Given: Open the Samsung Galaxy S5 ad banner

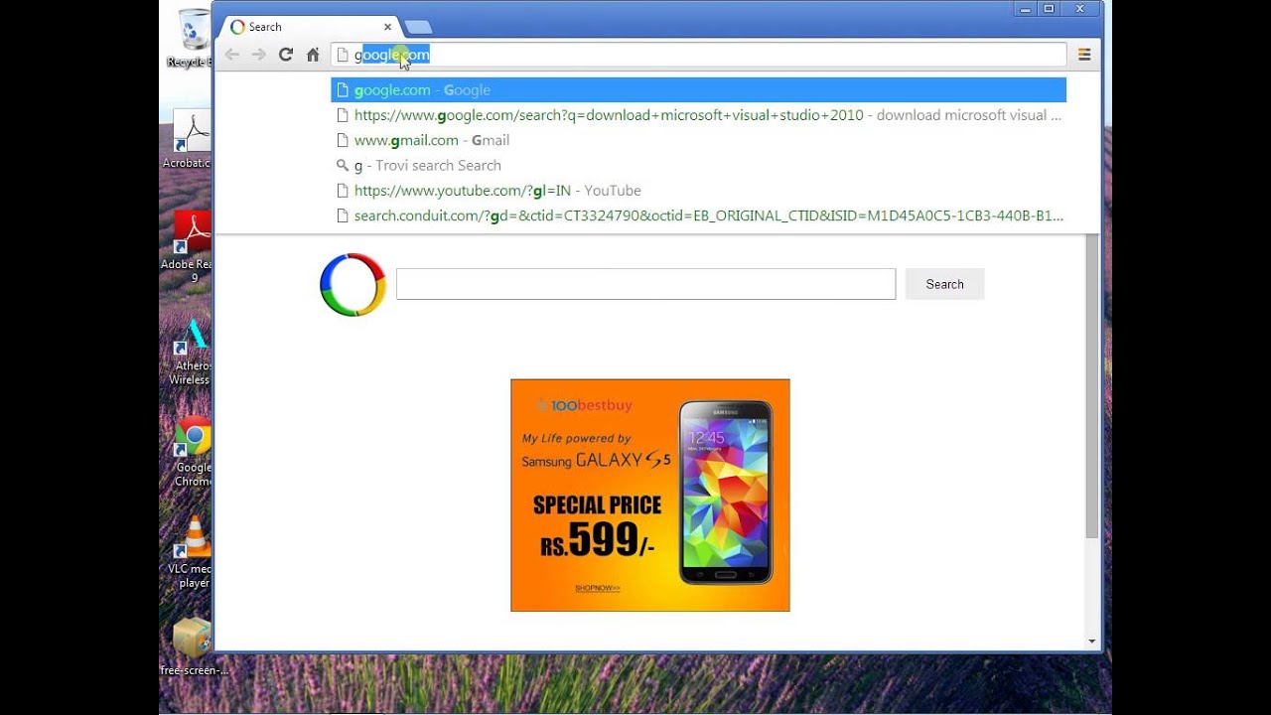Looking at the screenshot, I should pos(650,495).
